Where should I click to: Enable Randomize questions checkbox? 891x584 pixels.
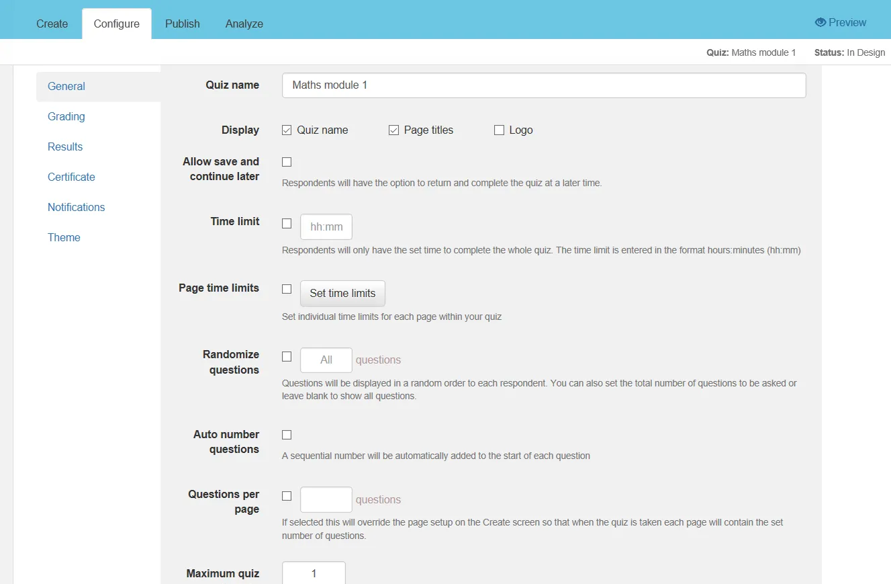coord(287,356)
